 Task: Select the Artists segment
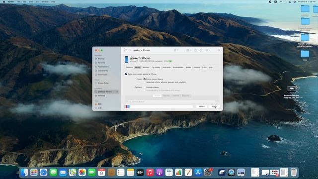[157, 95]
